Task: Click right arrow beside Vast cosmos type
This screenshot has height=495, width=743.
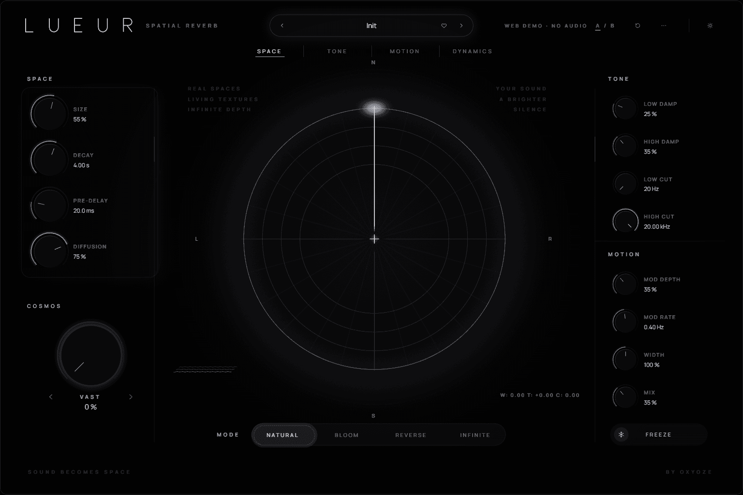Action: pyautogui.click(x=131, y=397)
